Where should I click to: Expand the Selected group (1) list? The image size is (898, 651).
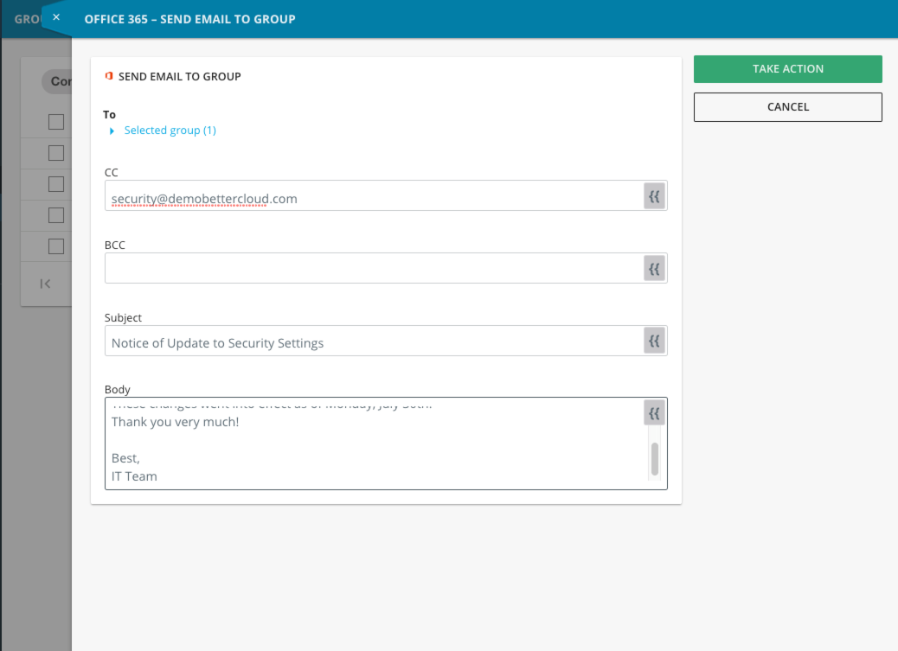[x=112, y=131]
